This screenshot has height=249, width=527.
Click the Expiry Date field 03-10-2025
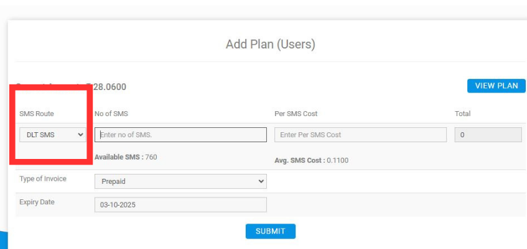[x=180, y=204]
